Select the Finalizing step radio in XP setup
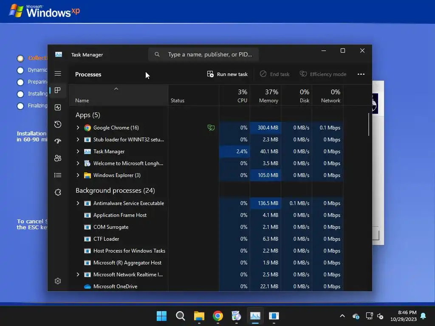This screenshot has width=435, height=326. 20,106
